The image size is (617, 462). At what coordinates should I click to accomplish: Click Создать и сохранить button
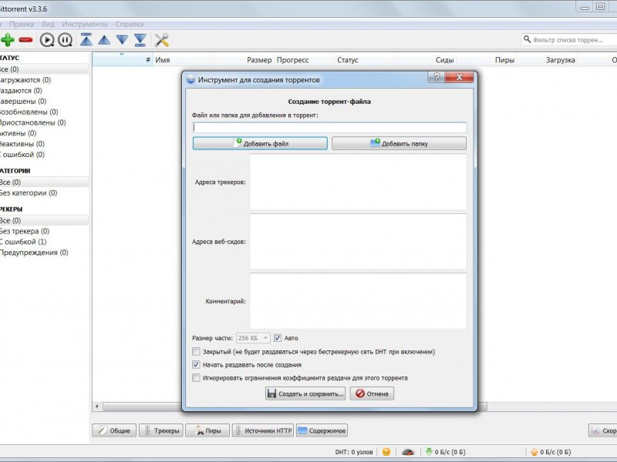point(305,393)
